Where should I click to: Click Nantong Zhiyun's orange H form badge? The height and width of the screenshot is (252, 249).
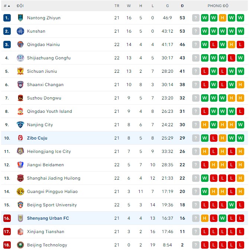(x=223, y=18)
